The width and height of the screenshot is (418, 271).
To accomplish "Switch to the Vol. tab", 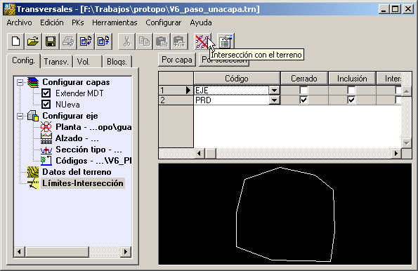I will point(88,62).
